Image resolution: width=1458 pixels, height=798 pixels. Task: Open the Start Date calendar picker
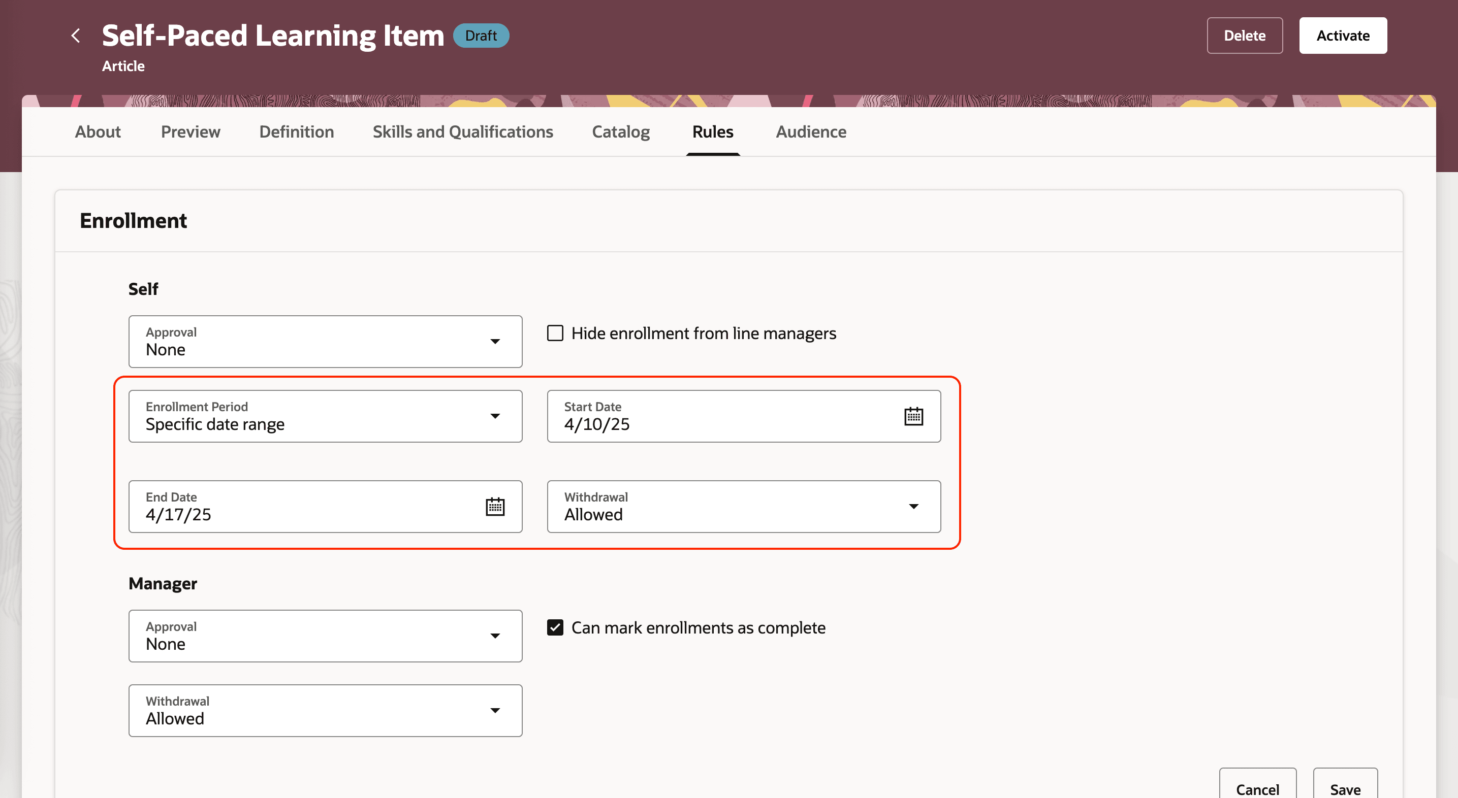pos(913,416)
